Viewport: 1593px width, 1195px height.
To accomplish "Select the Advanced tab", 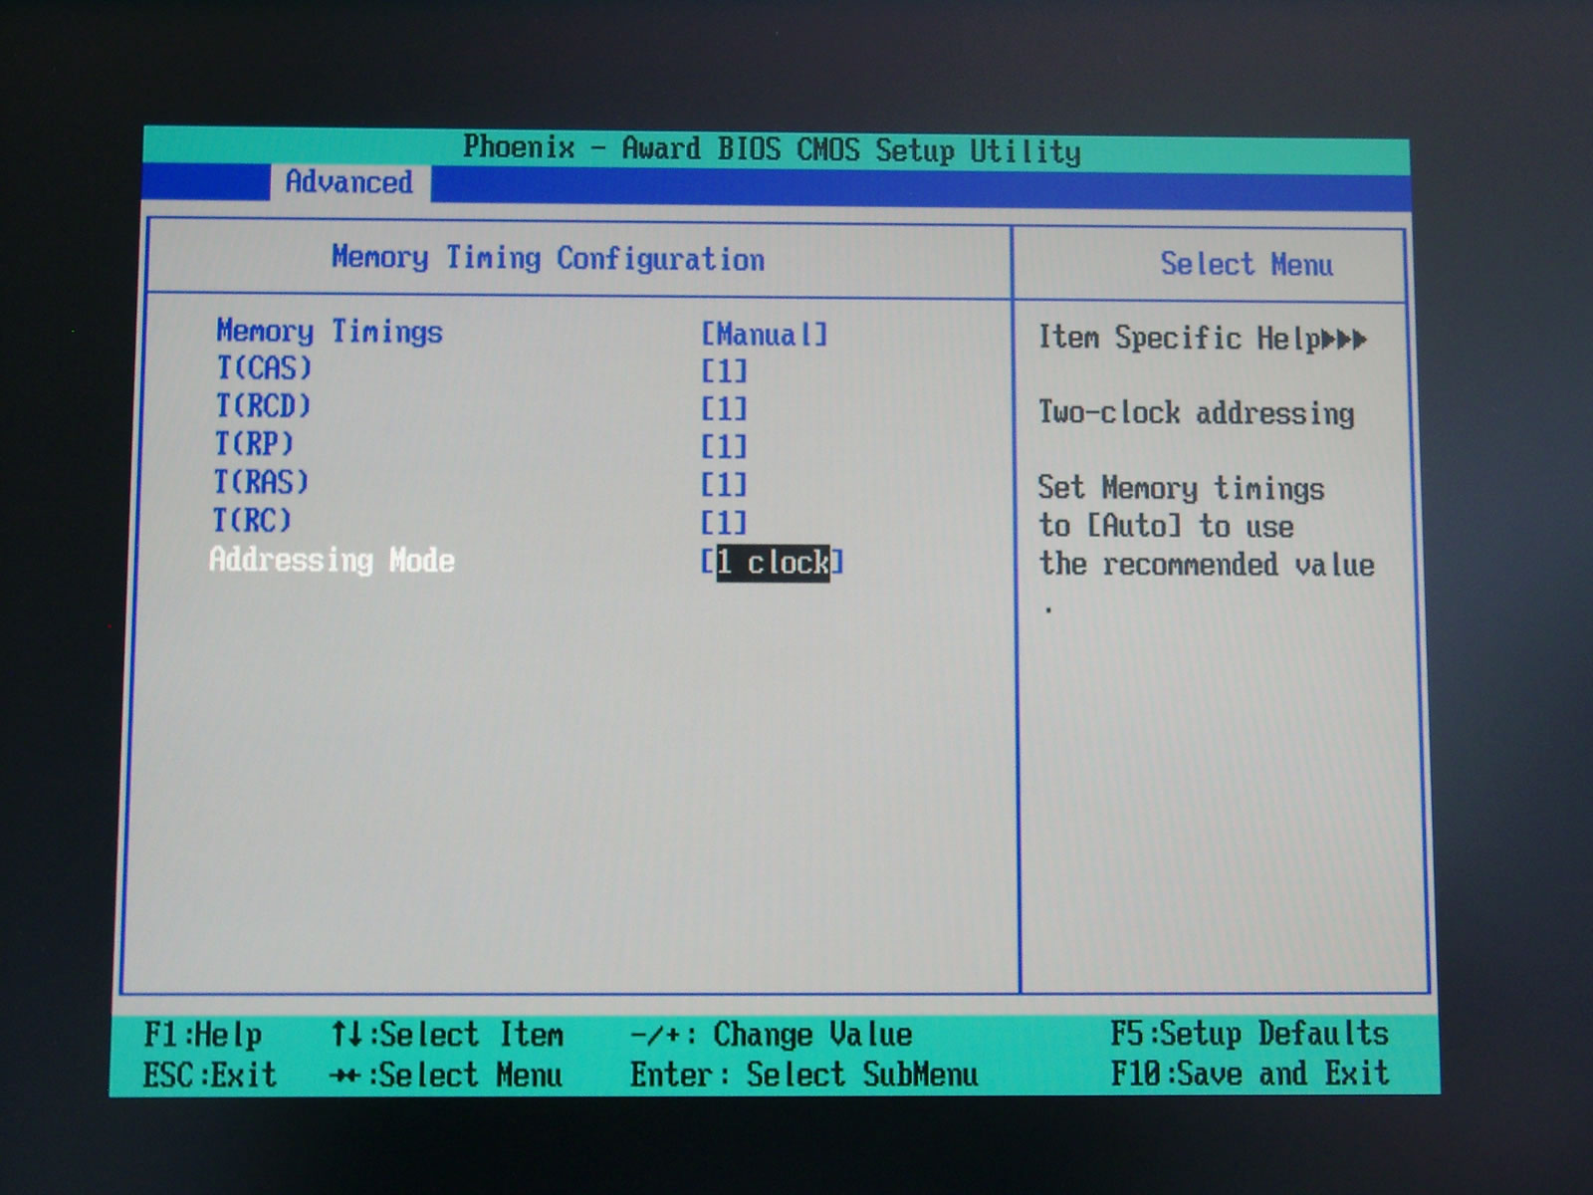I will [348, 182].
